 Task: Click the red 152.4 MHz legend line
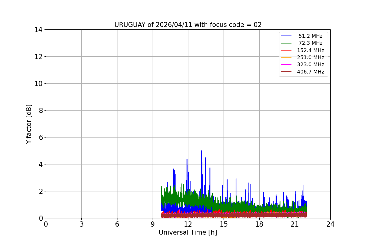point(286,51)
